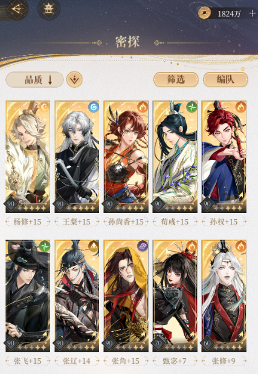The image size is (258, 374).
Task: Toggle sort order round arrow button
Action: 74,80
